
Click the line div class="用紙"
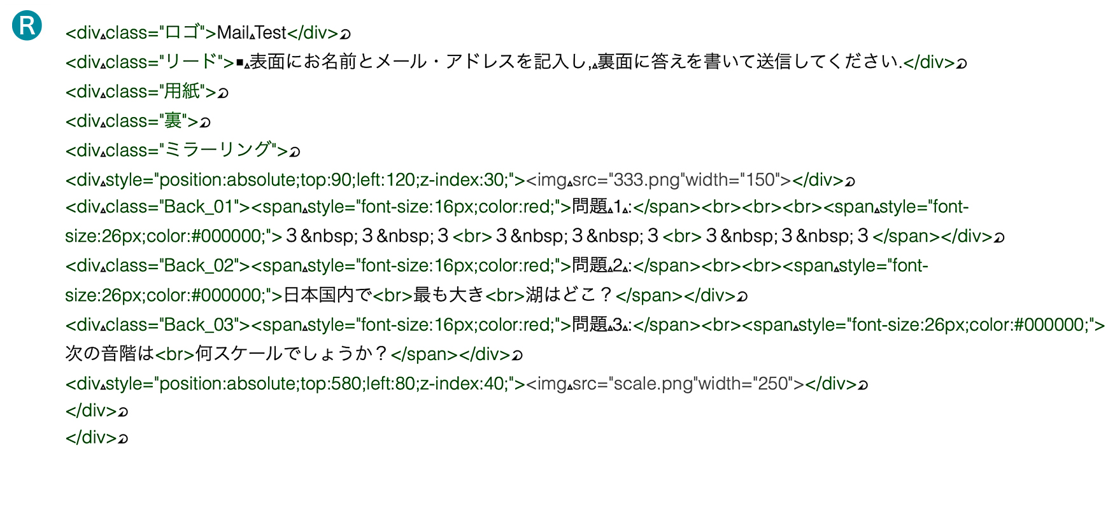coord(146,92)
